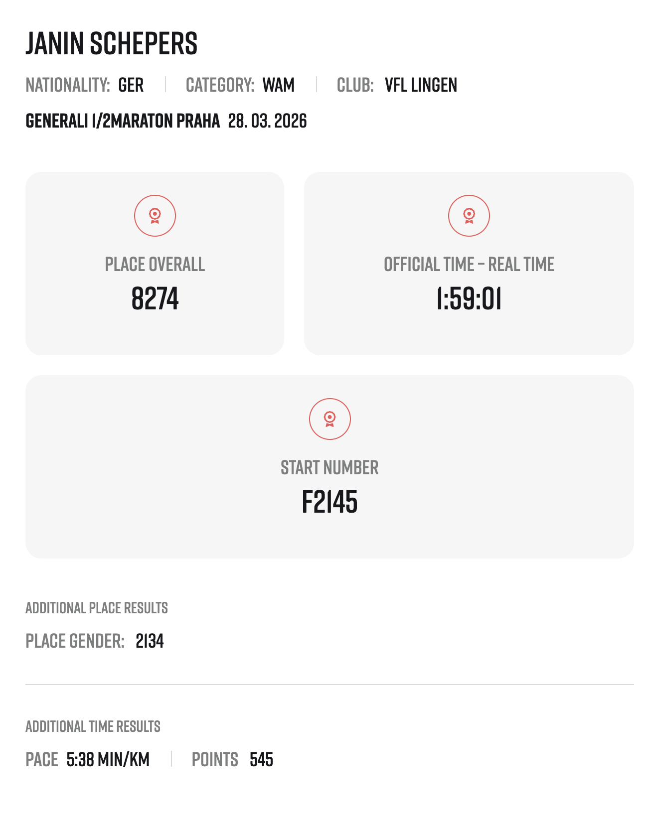Viewport: 651px width, 836px height.
Task: Click the overall place number 8274
Action: click(155, 299)
